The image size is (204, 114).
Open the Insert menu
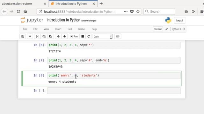tap(58, 29)
